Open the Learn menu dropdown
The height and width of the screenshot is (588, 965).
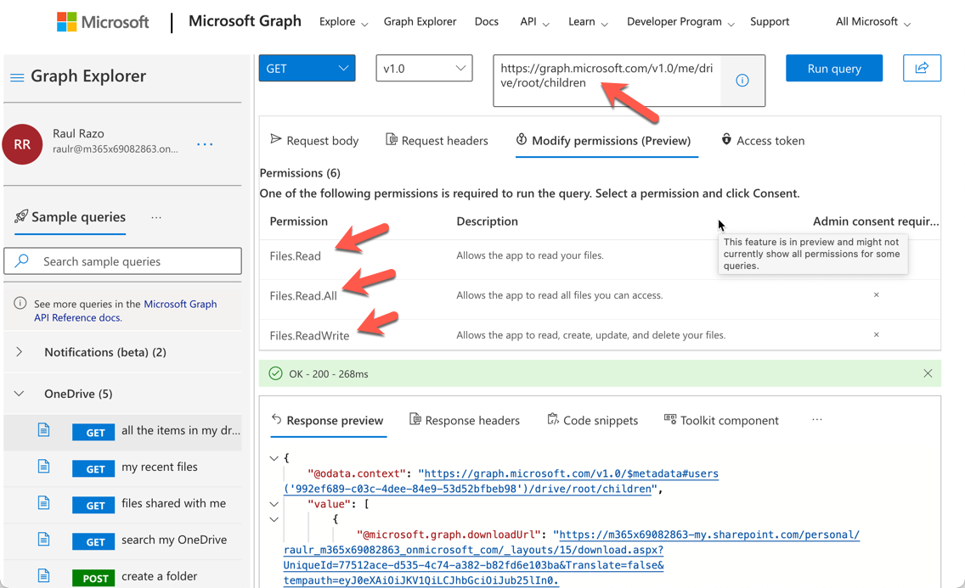tap(588, 22)
